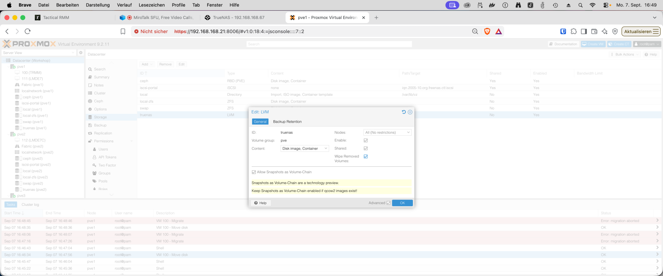Screen dimensions: 663x276
Task: Open macOS Spotlight search
Action: pos(581,5)
